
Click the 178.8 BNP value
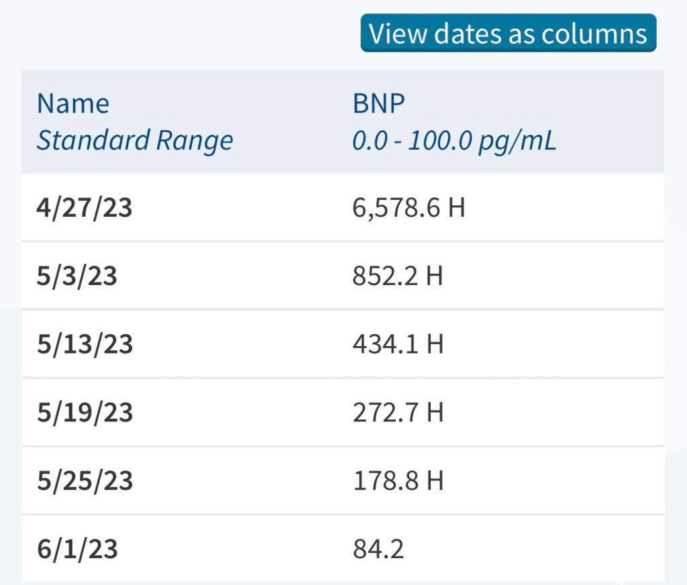pos(385,481)
